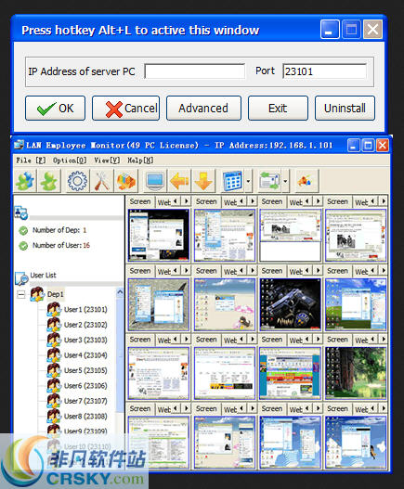This screenshot has width=404, height=489.
Task: Open the File [F] menu
Action: click(31, 161)
